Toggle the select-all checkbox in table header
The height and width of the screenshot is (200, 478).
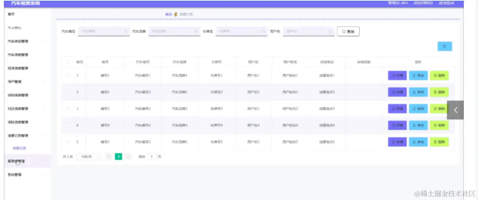pos(68,62)
